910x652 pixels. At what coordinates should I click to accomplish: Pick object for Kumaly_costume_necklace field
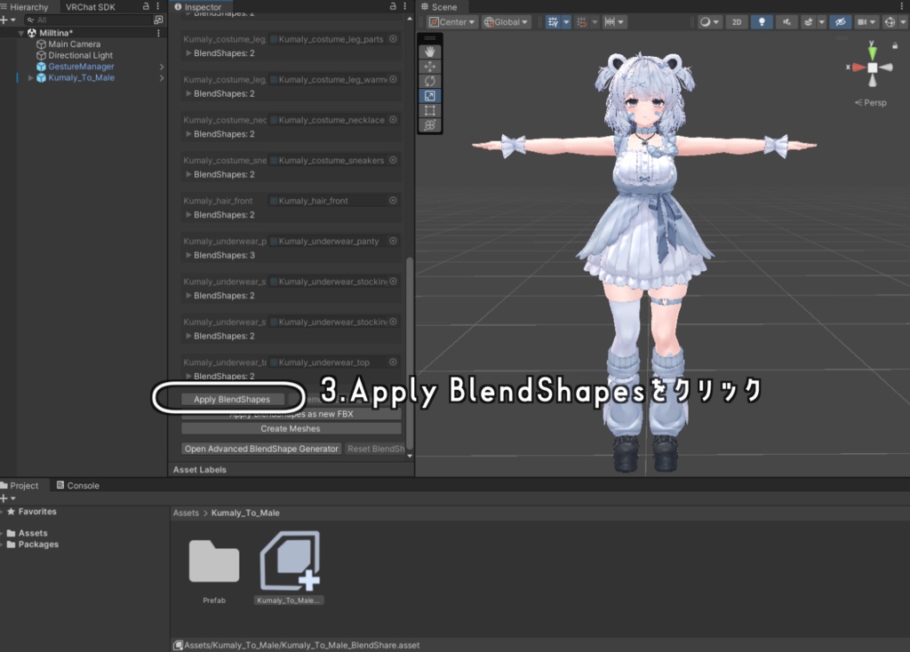click(393, 120)
